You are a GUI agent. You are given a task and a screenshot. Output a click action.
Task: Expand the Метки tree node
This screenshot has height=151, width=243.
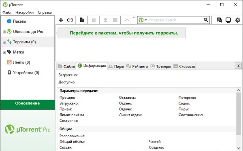tap(4, 52)
